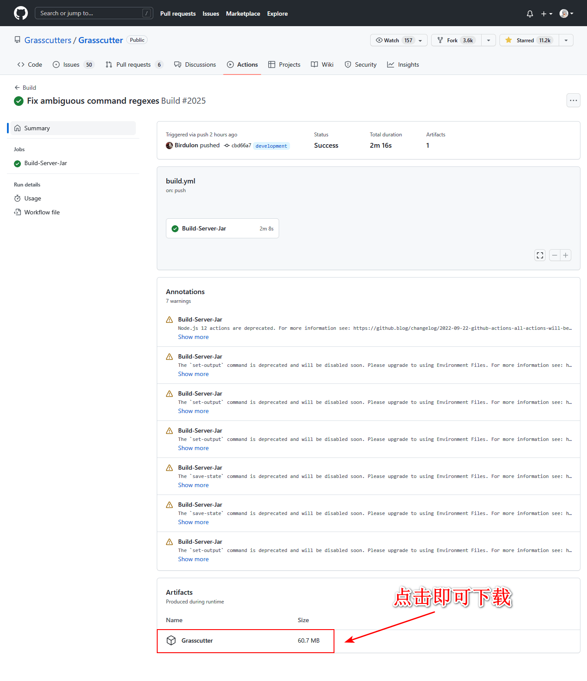
Task: Open the plus create-new dropdown
Action: (x=547, y=14)
